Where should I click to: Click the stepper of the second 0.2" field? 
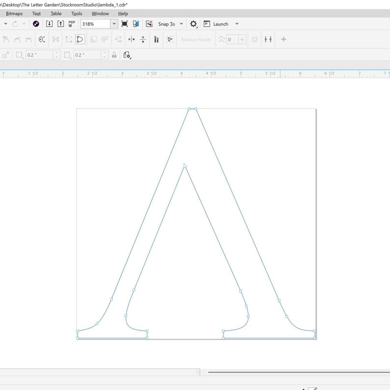click(x=105, y=55)
